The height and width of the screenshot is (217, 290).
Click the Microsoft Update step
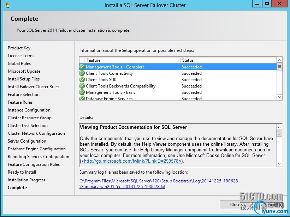pos(24,71)
